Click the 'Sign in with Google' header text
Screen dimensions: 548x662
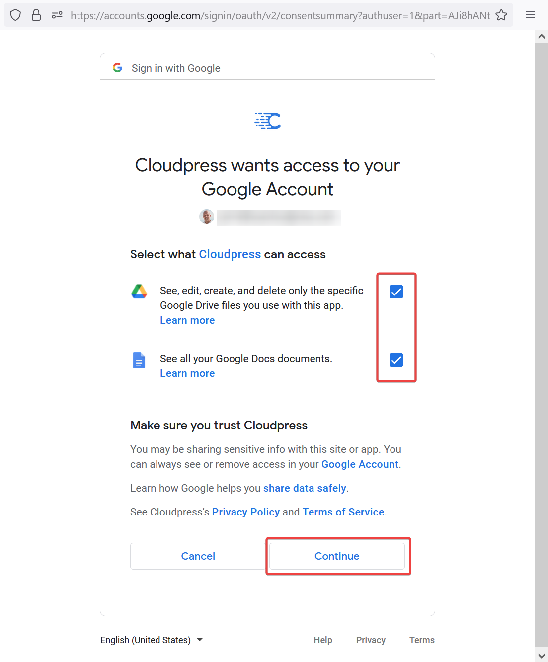tap(176, 68)
